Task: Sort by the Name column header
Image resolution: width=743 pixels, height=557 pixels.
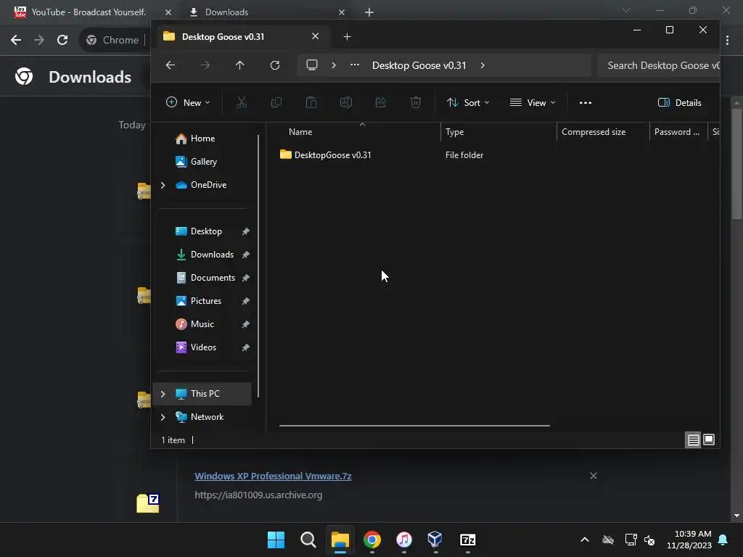Action: point(300,132)
